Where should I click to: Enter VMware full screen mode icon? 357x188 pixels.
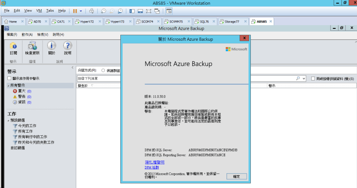[149, 10]
